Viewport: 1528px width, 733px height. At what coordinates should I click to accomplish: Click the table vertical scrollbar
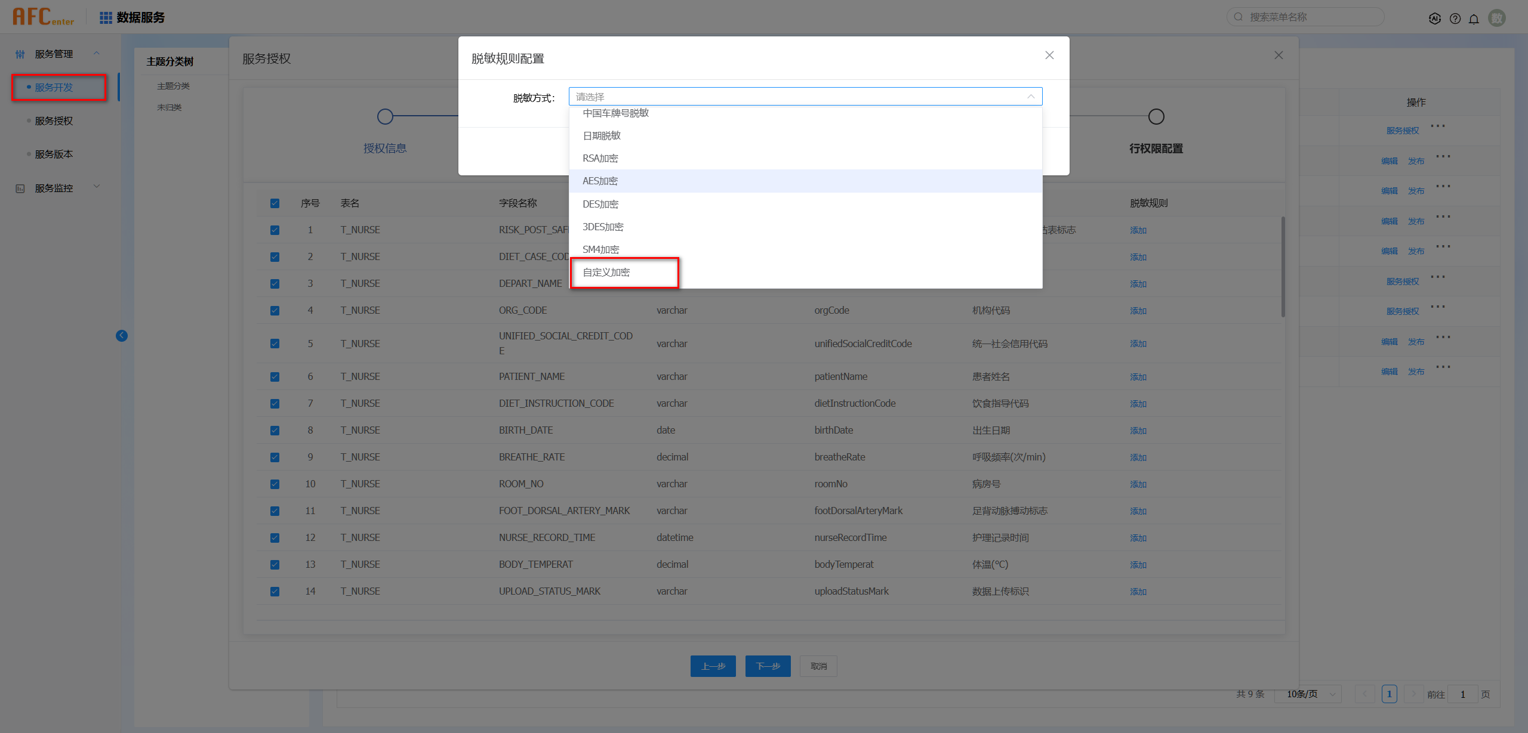(x=1283, y=267)
